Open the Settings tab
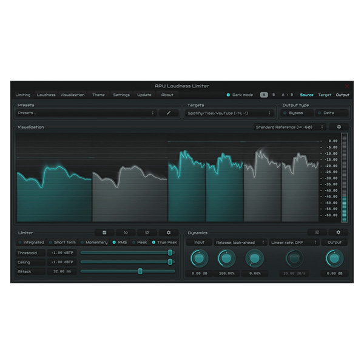This screenshot has width=364, height=364. coord(121,95)
